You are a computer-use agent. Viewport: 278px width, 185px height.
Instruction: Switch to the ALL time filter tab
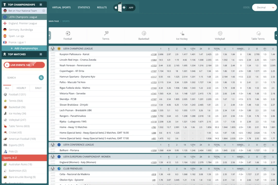pos(7,88)
